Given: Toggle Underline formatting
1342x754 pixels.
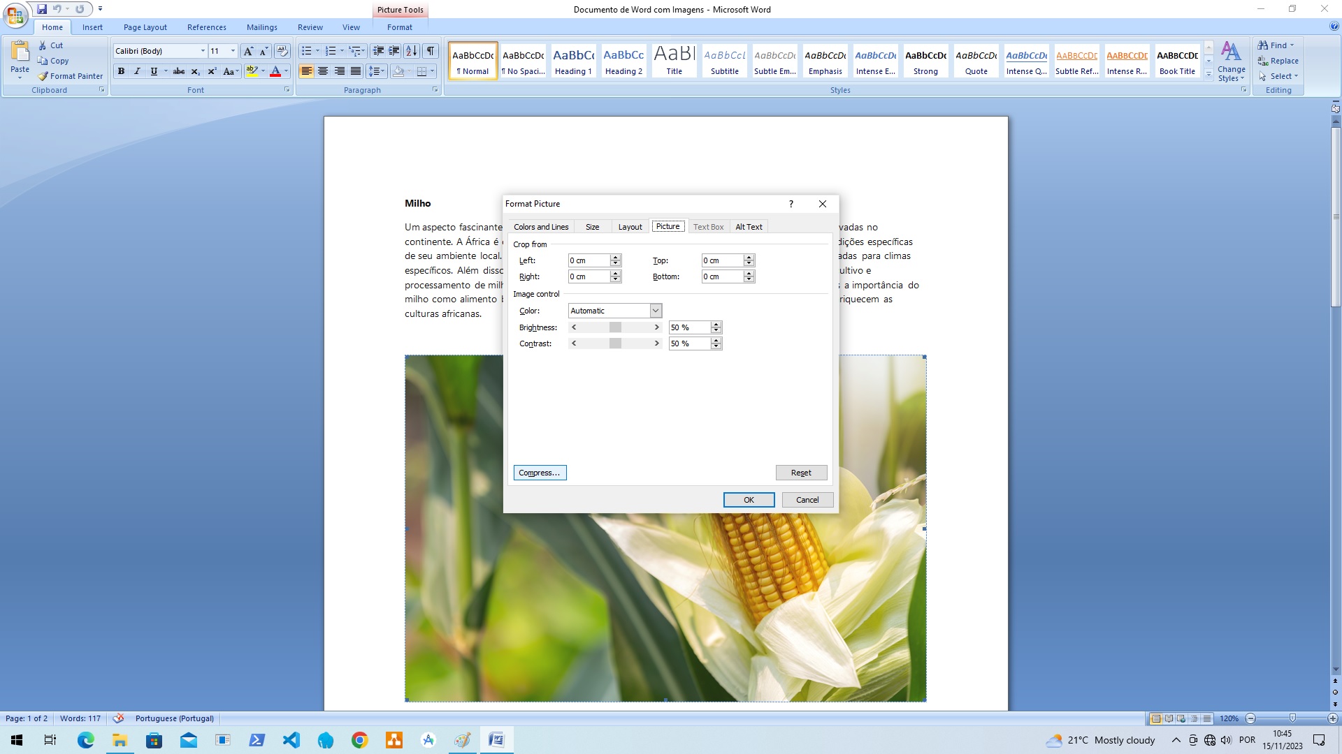Looking at the screenshot, I should (x=154, y=71).
